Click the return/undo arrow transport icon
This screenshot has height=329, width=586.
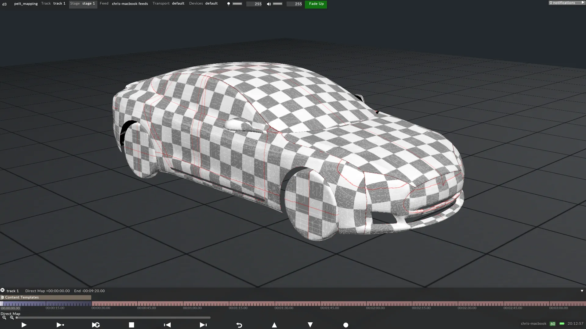point(239,325)
